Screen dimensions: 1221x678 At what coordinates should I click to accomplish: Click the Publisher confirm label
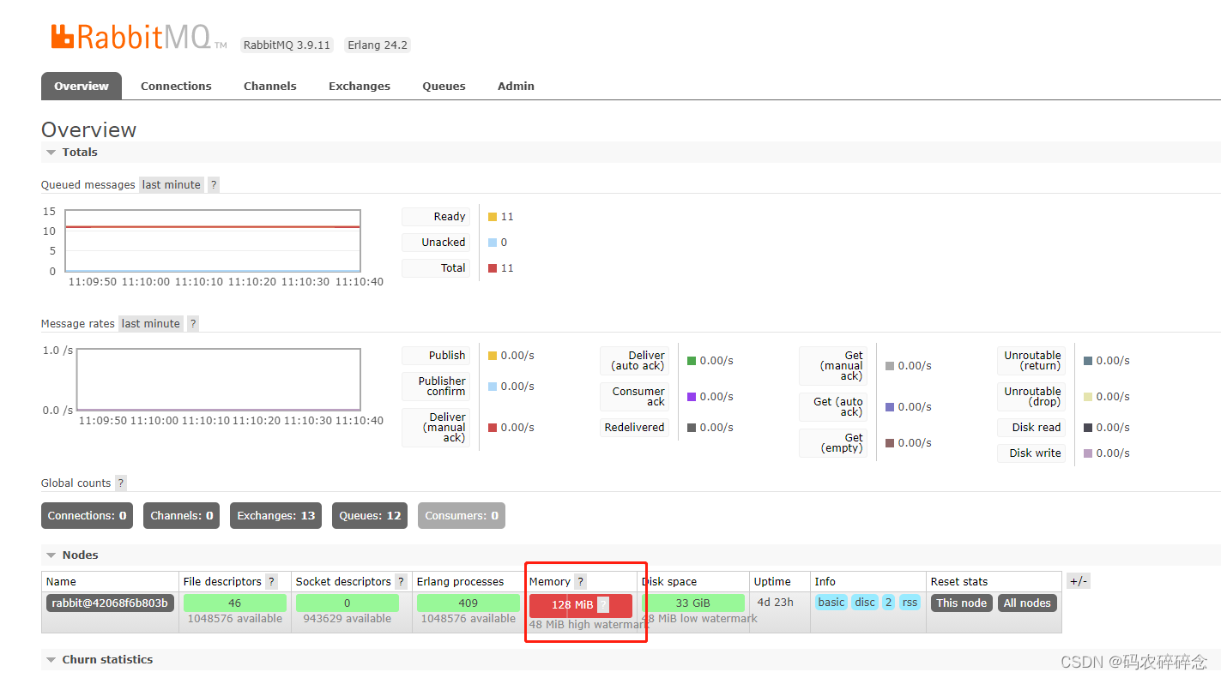click(436, 387)
